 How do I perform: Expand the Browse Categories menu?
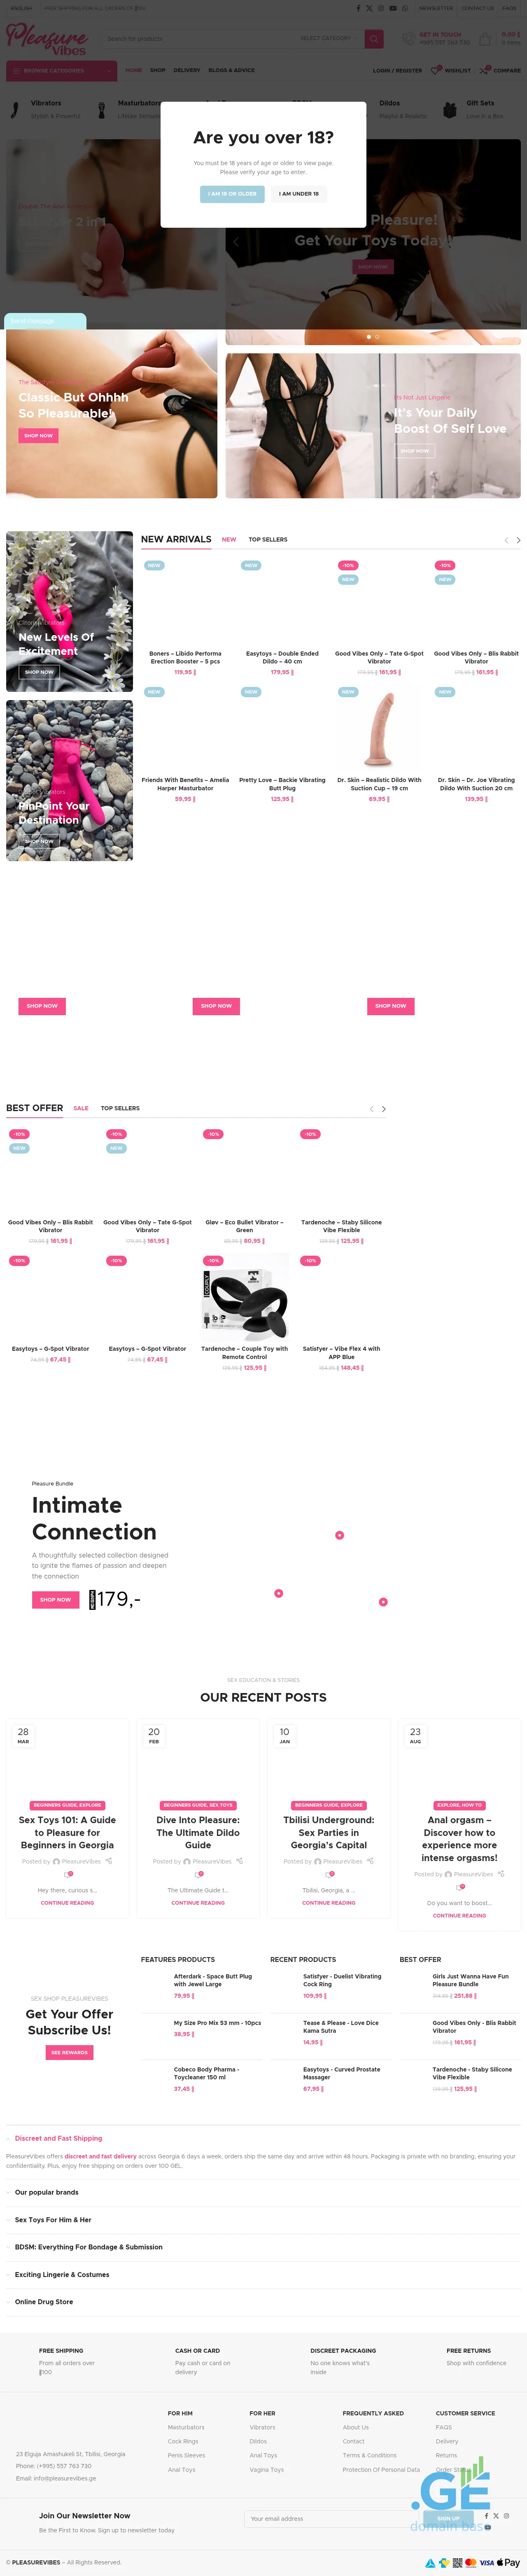coord(60,71)
